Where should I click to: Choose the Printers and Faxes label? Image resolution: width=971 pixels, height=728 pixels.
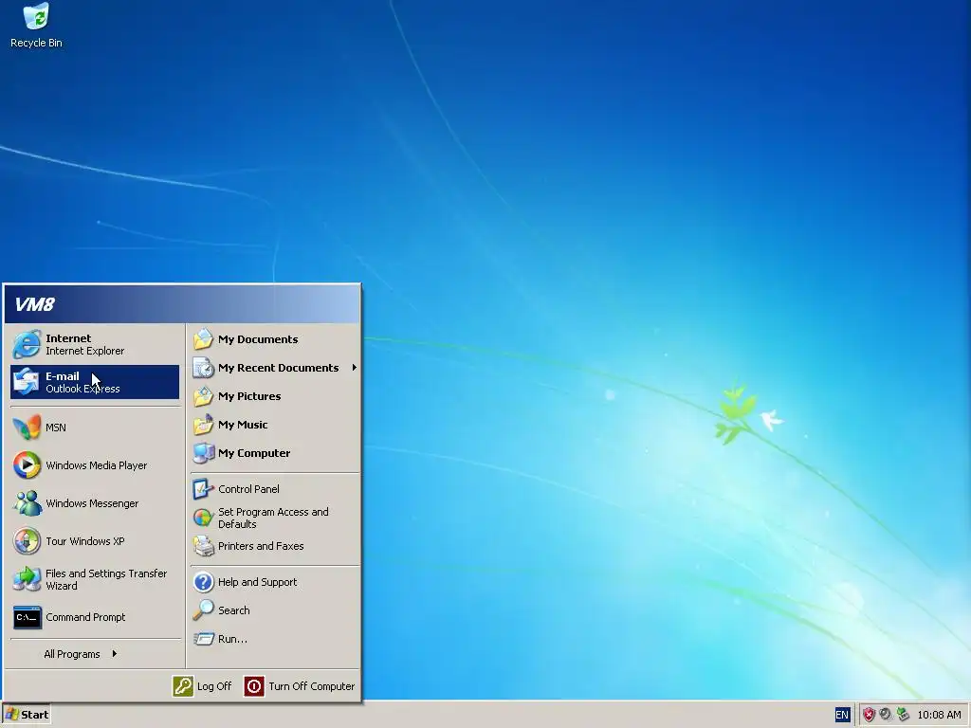click(x=261, y=546)
